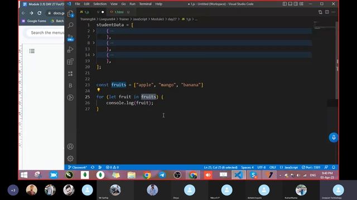Open the Selection menu

tap(100, 4)
